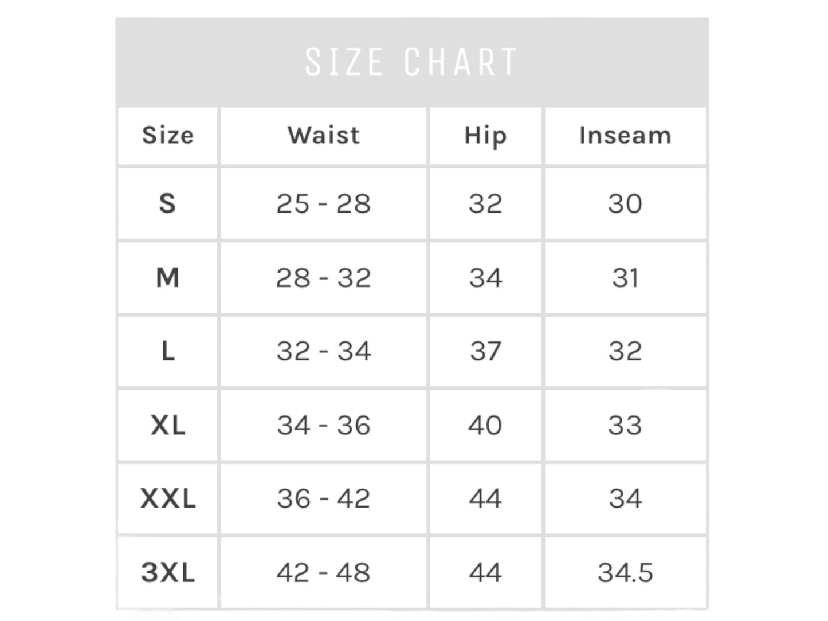This screenshot has height=621, width=828.
Task: Select the 3XL size row label
Action: (168, 572)
